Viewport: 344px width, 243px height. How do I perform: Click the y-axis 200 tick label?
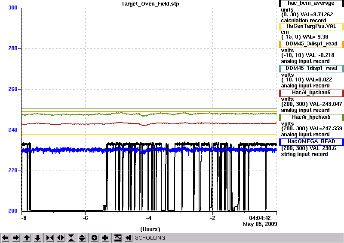coord(13,211)
